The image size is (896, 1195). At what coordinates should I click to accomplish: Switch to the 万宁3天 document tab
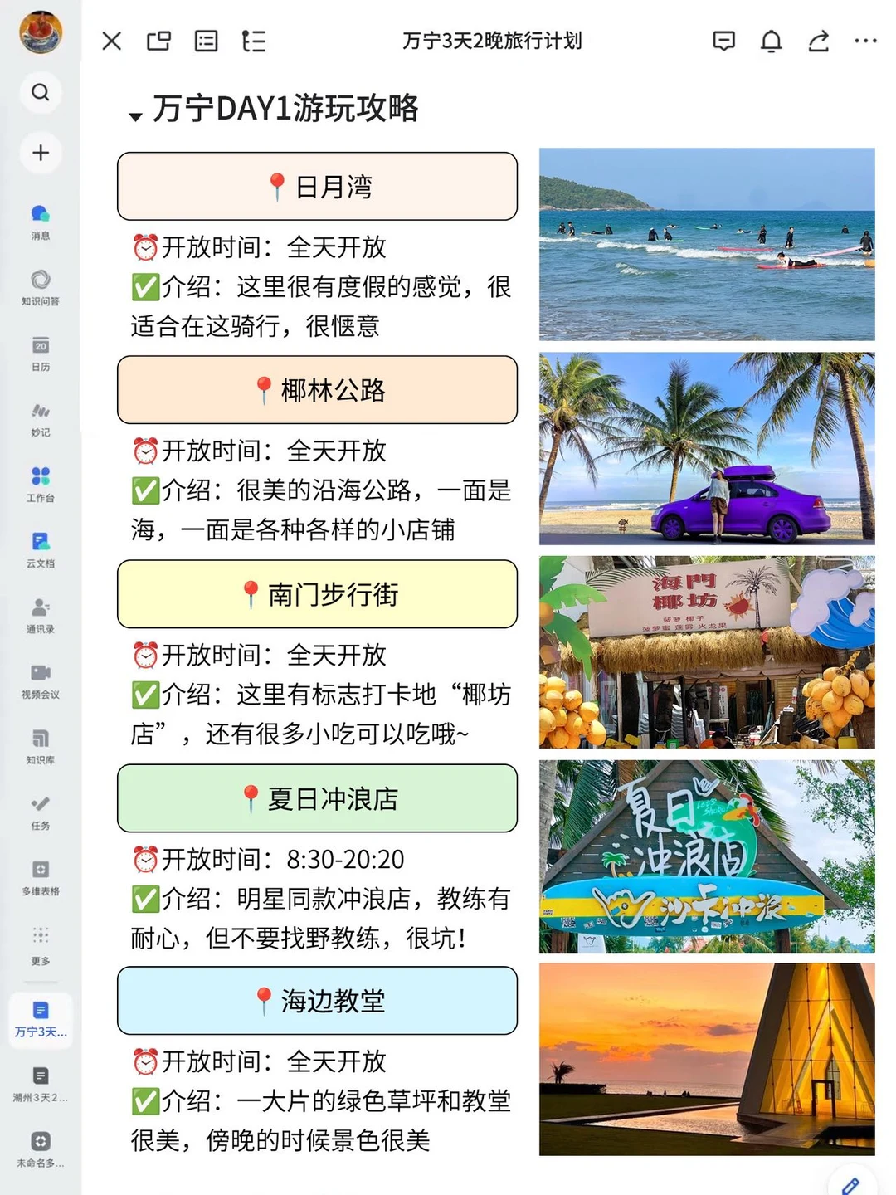[x=39, y=1019]
